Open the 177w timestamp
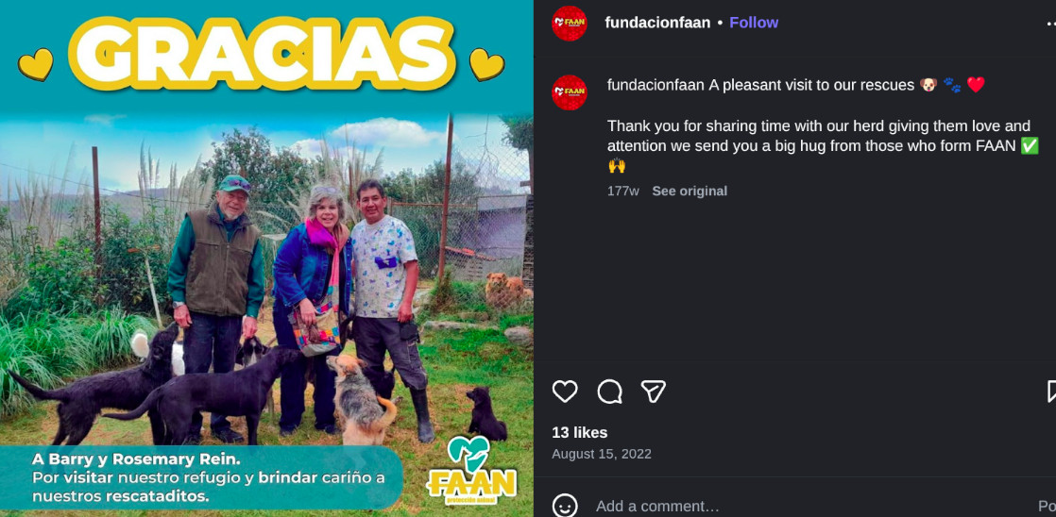 coord(623,191)
